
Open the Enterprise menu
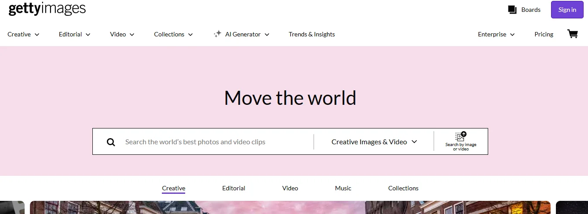coord(496,34)
